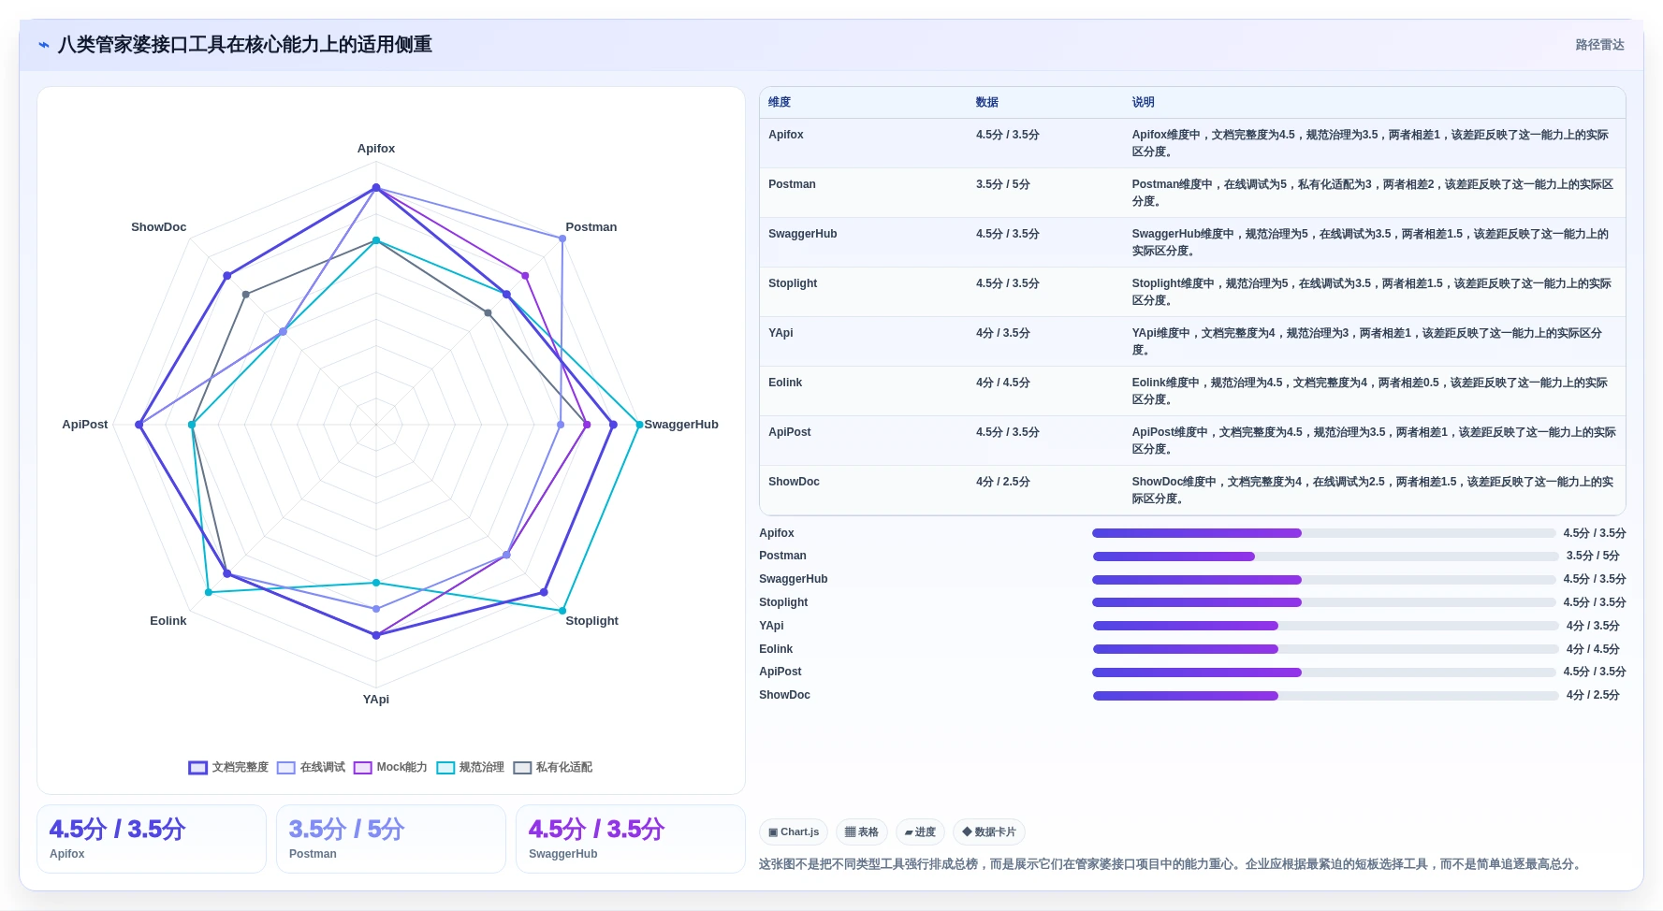
Task: Select the Stoplight table row name
Action: click(x=793, y=283)
